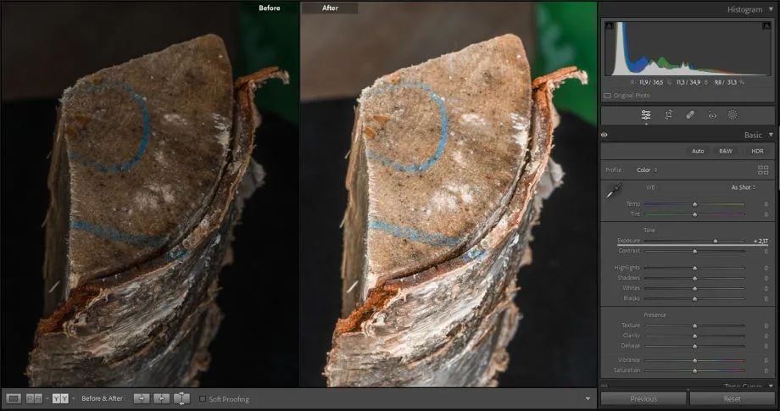780x411 pixels.
Task: Select the Edit sliders tool icon
Action: pos(646,115)
